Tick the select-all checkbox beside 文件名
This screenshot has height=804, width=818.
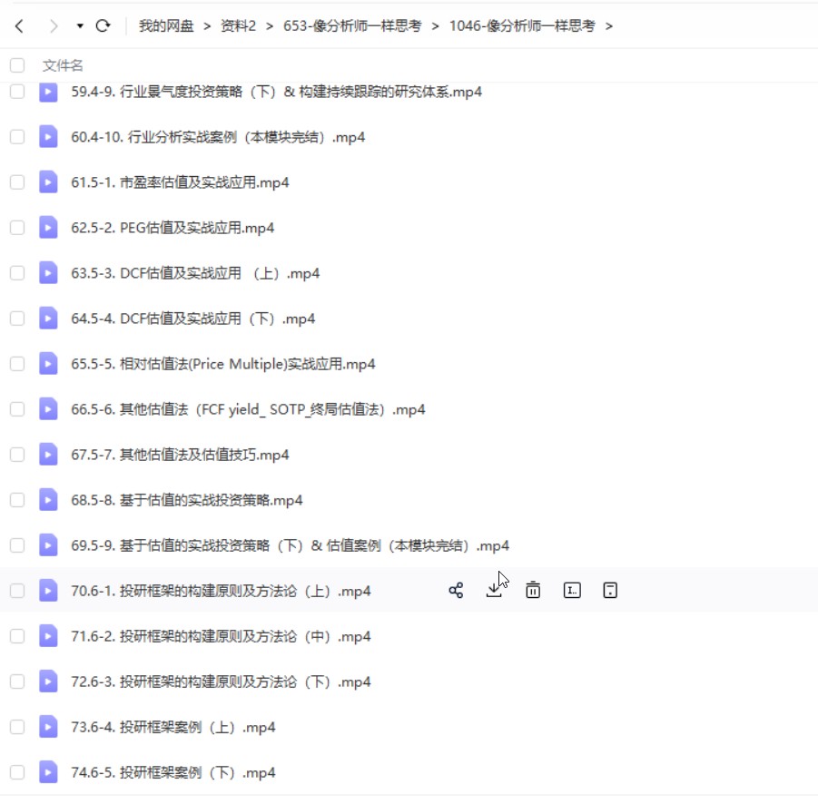click(x=17, y=65)
